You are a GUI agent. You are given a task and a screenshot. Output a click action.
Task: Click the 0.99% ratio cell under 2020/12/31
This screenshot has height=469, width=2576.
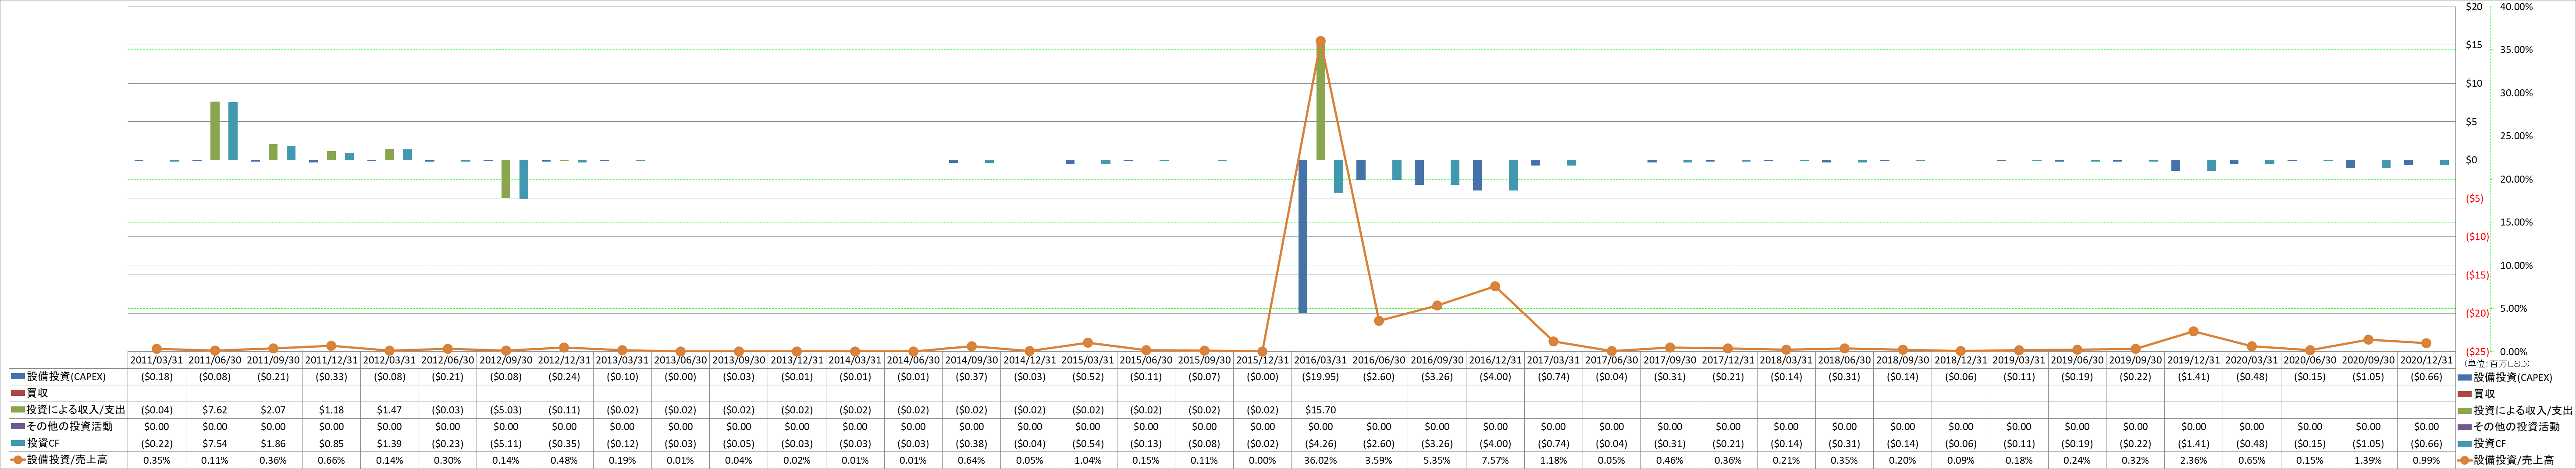pyautogui.click(x=2426, y=460)
